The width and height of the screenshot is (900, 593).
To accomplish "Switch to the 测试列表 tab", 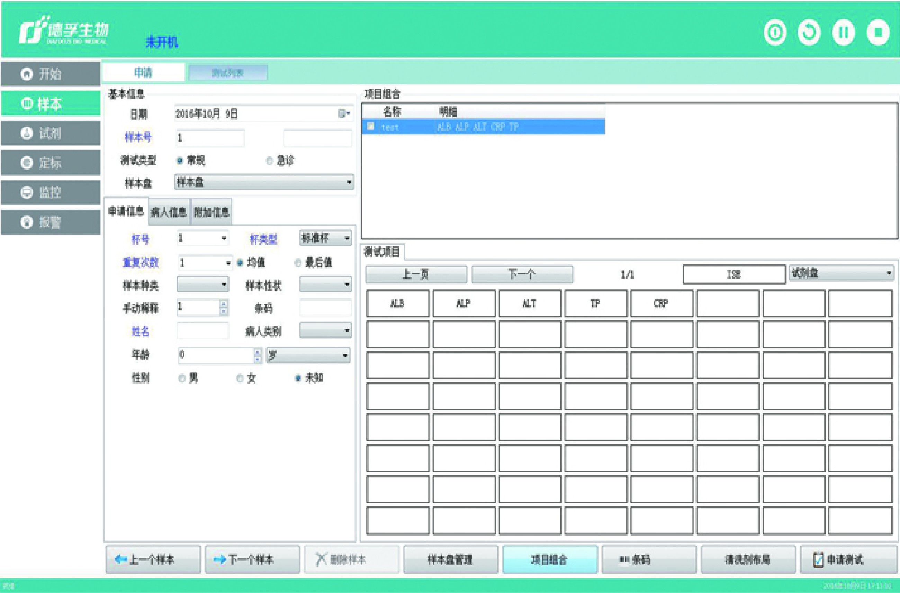I will 228,73.
